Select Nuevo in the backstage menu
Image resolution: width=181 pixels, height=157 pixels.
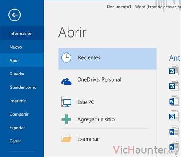click(x=22, y=47)
